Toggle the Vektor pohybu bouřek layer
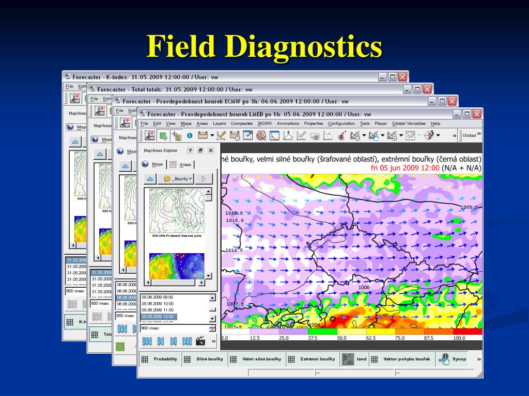This screenshot has width=529, height=396. pos(401,359)
